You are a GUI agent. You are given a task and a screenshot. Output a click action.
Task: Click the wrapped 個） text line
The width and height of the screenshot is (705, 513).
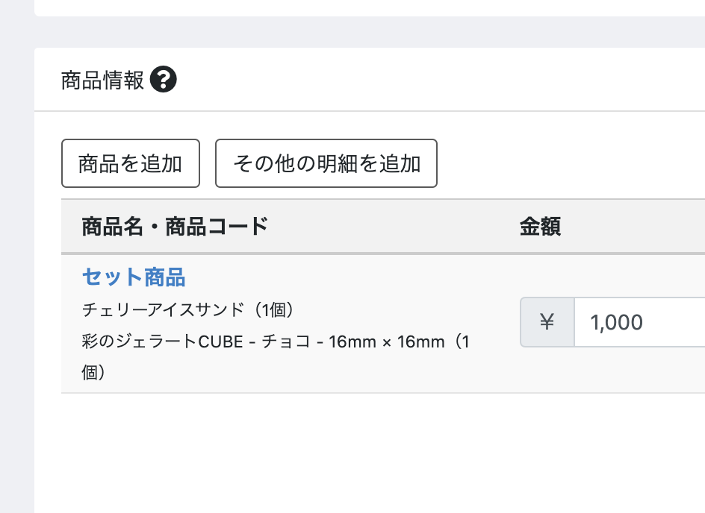[93, 373]
